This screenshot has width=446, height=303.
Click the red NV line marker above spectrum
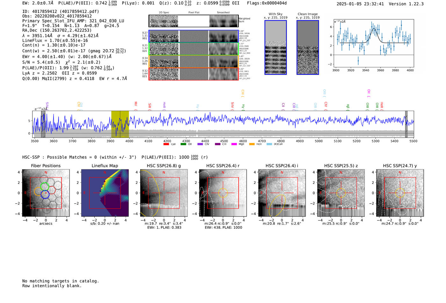pos(136,106)
